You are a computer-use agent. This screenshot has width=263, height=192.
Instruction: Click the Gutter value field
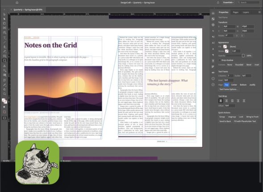click(x=246, y=76)
